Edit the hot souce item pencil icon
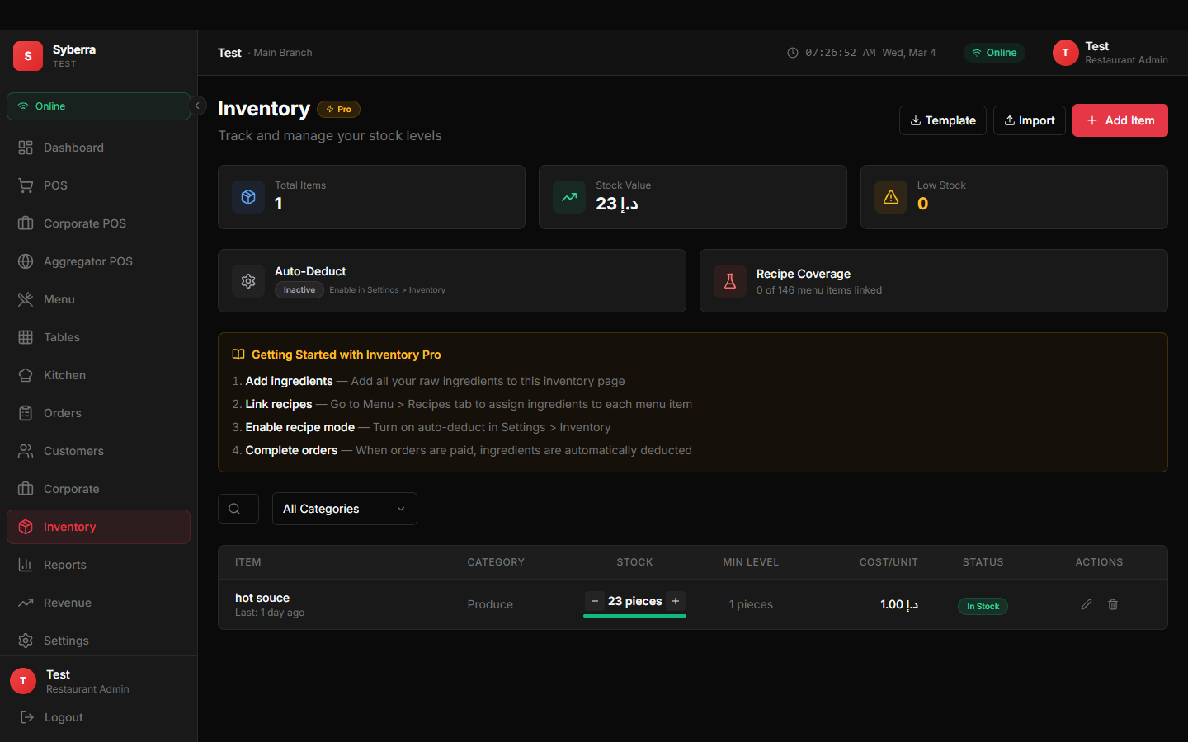Screen dimensions: 1188x742 pyautogui.click(x=1087, y=604)
